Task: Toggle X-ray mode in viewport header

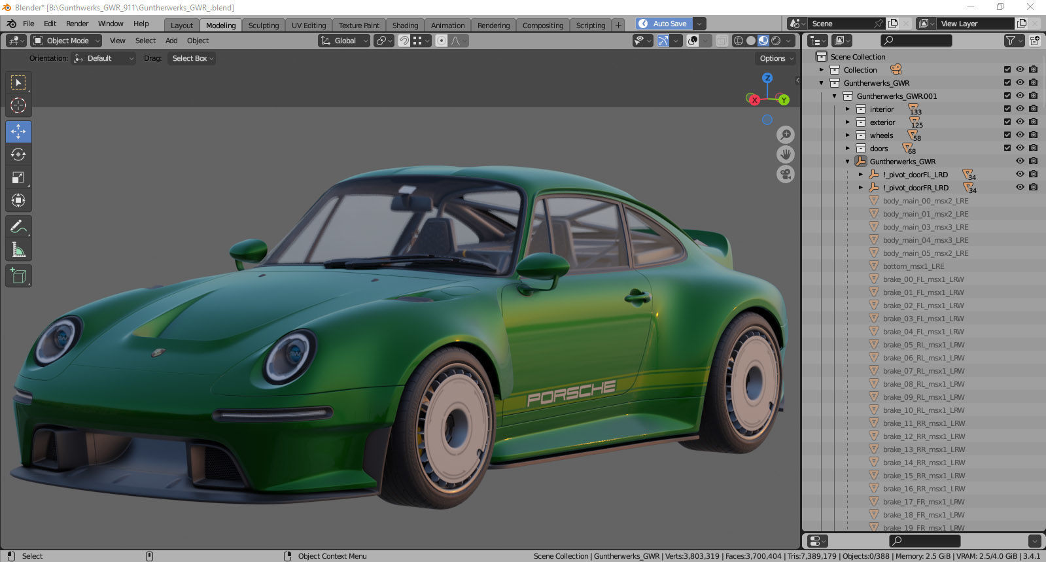Action: 722,41
